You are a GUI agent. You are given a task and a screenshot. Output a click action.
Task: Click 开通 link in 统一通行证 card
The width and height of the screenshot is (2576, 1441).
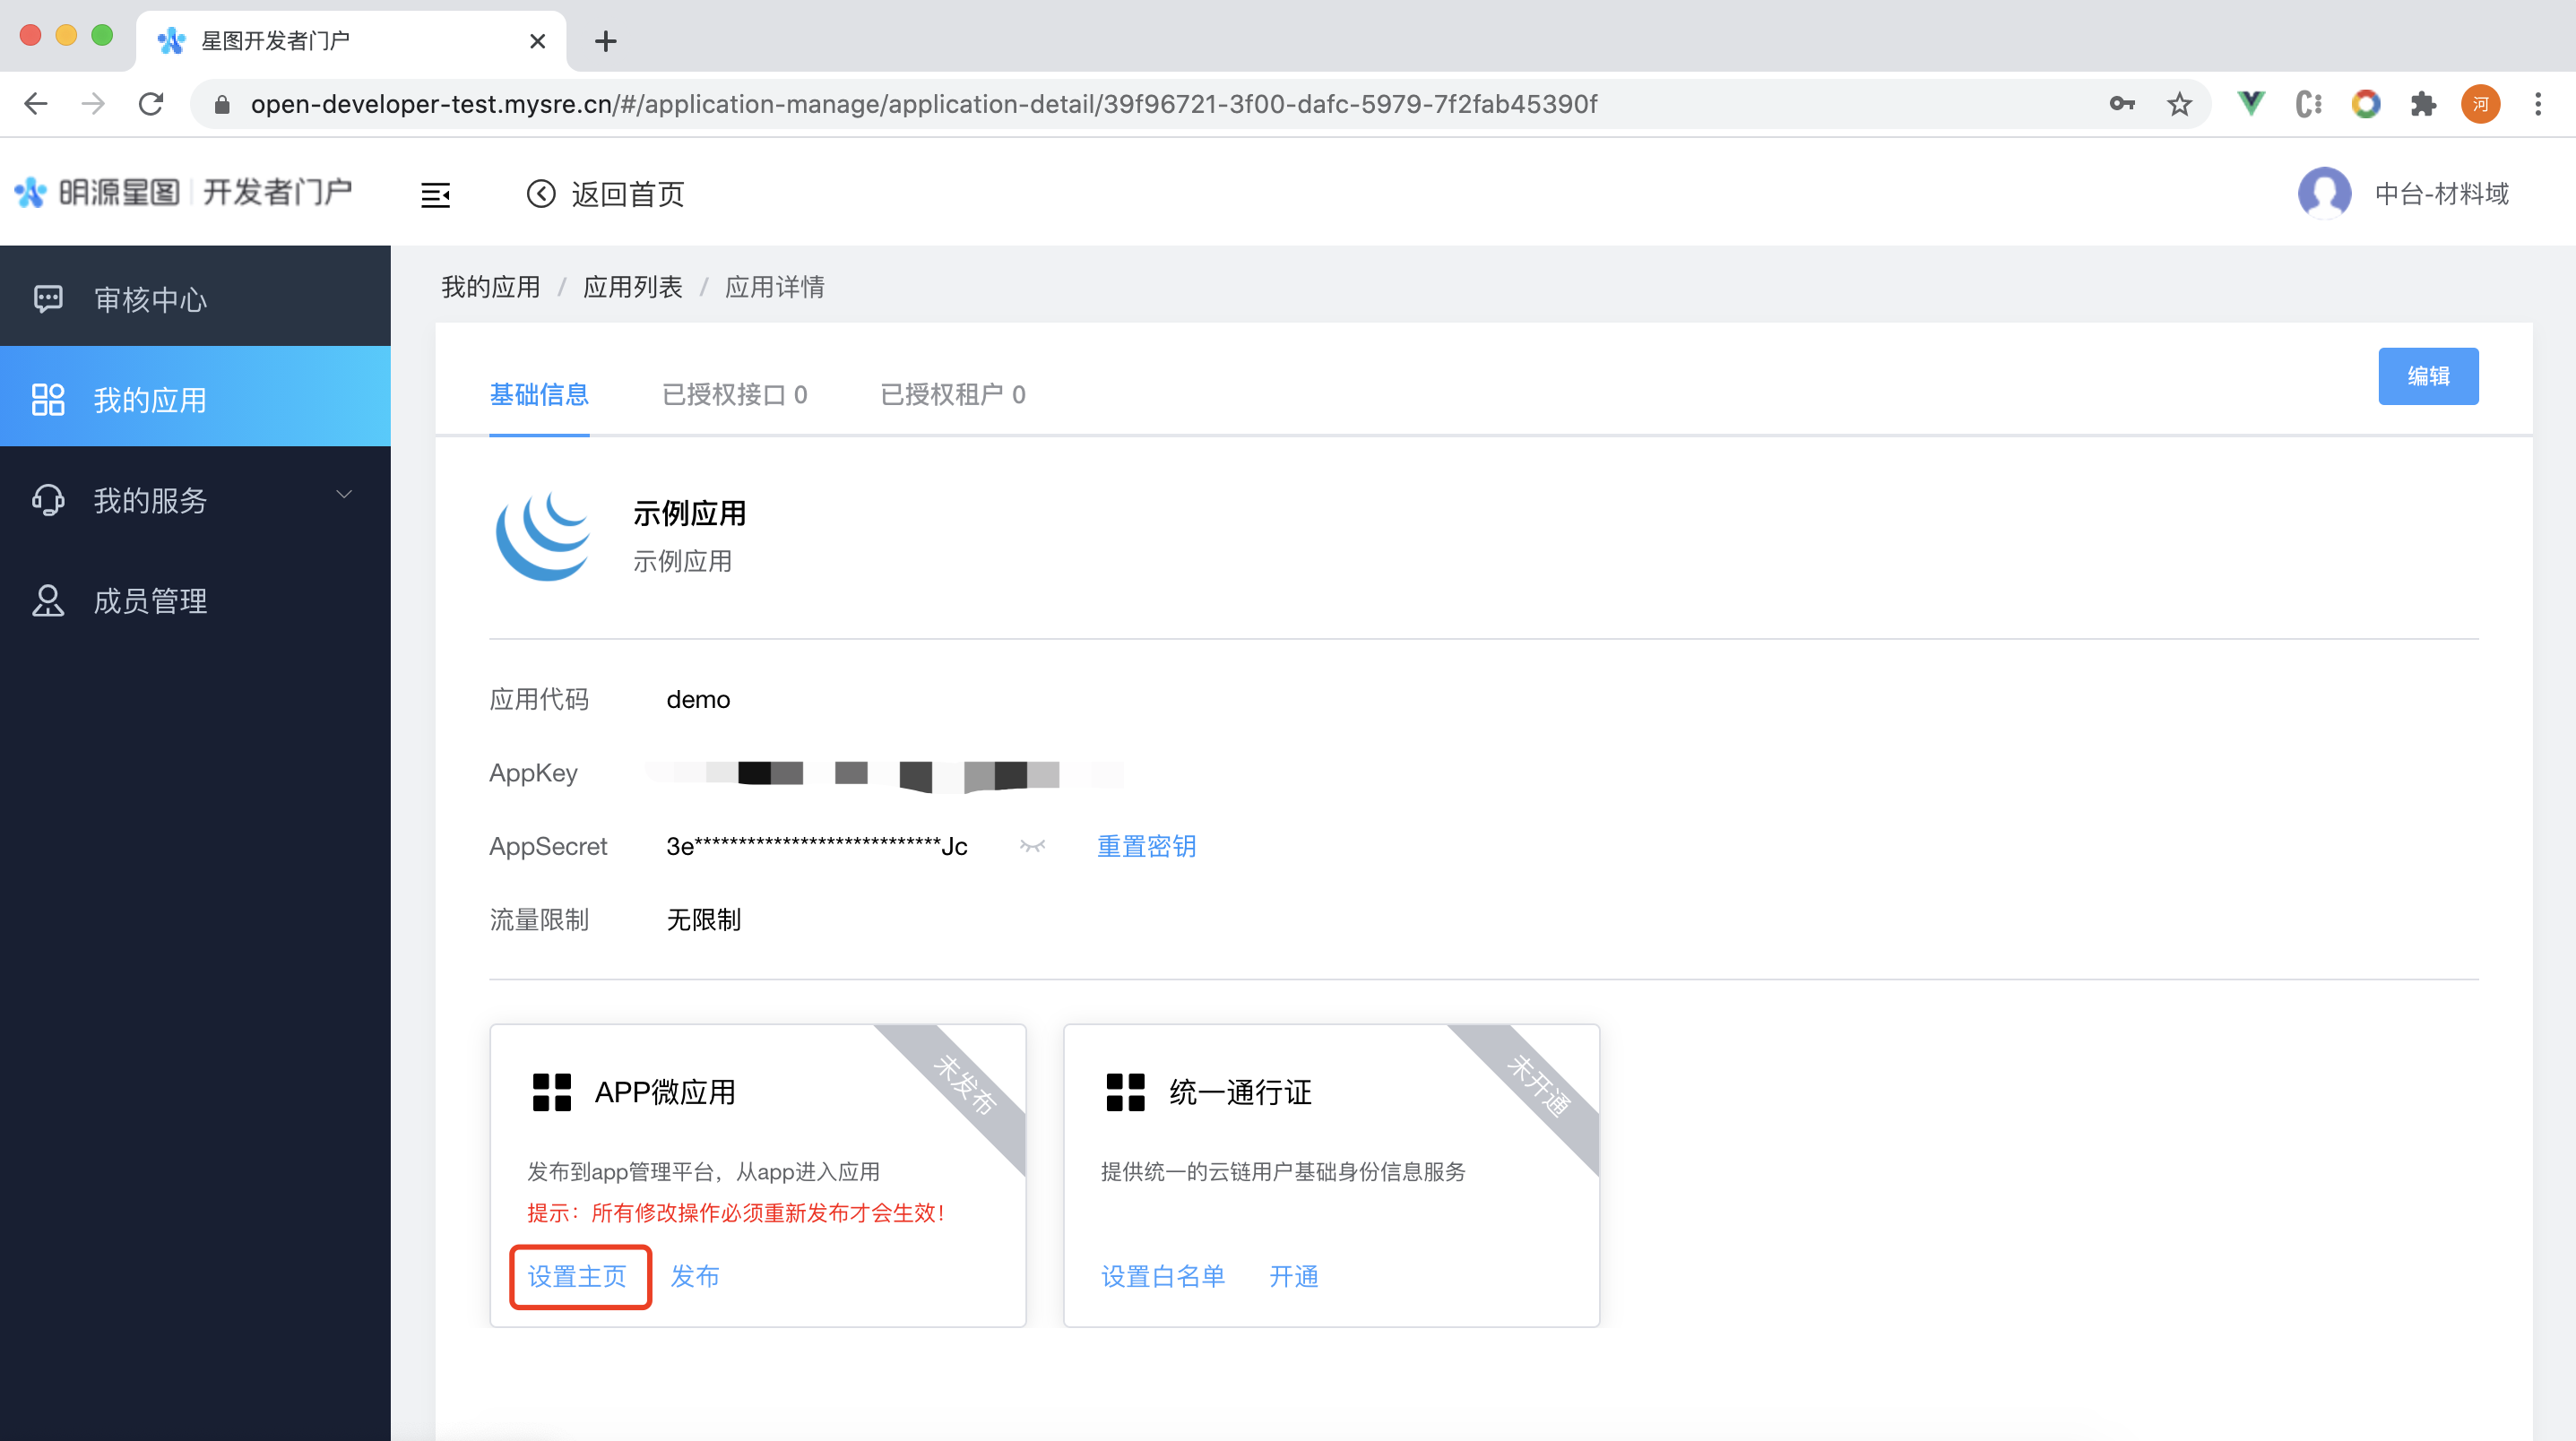pos(1293,1276)
